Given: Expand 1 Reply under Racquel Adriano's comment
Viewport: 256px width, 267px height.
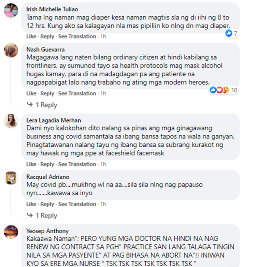Looking at the screenshot, I should [46, 216].
